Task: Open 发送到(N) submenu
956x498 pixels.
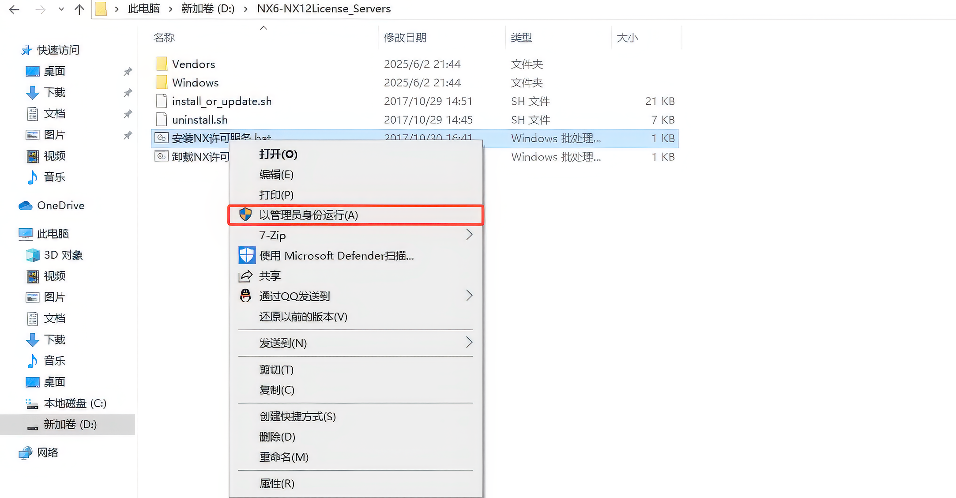Action: coord(356,343)
